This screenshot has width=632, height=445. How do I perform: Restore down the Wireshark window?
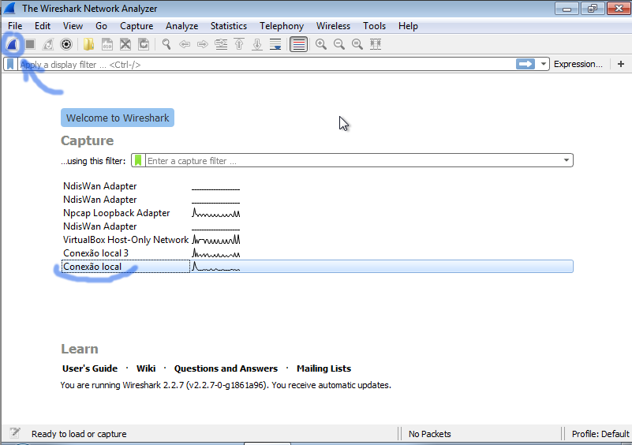pos(593,9)
